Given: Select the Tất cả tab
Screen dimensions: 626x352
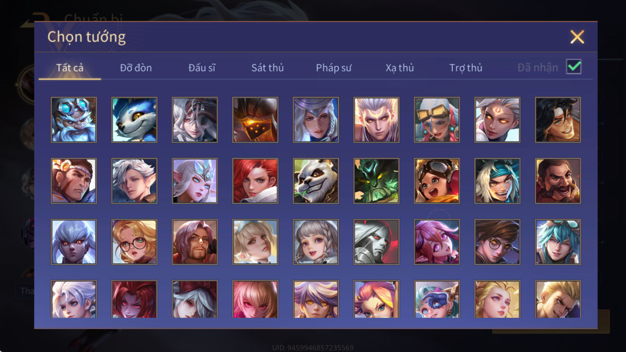Looking at the screenshot, I should click(70, 68).
